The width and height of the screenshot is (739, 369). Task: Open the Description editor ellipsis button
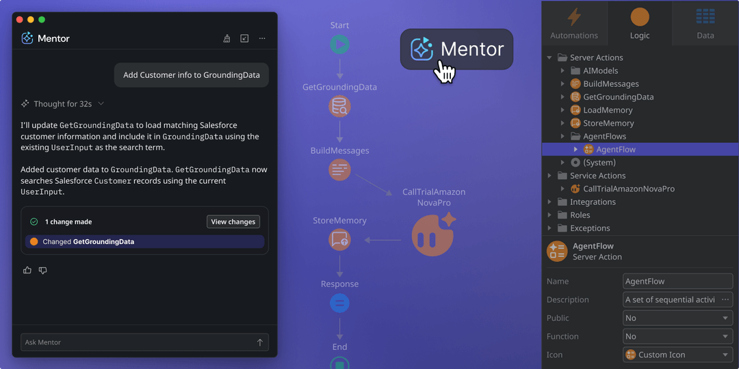point(725,300)
